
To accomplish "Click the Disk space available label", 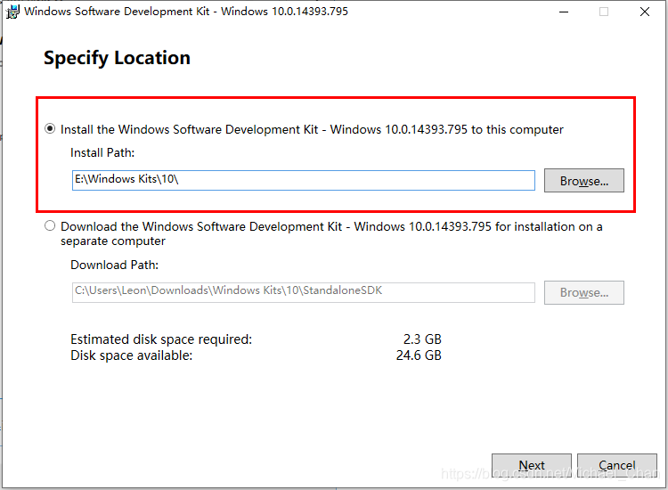I will coord(131,355).
